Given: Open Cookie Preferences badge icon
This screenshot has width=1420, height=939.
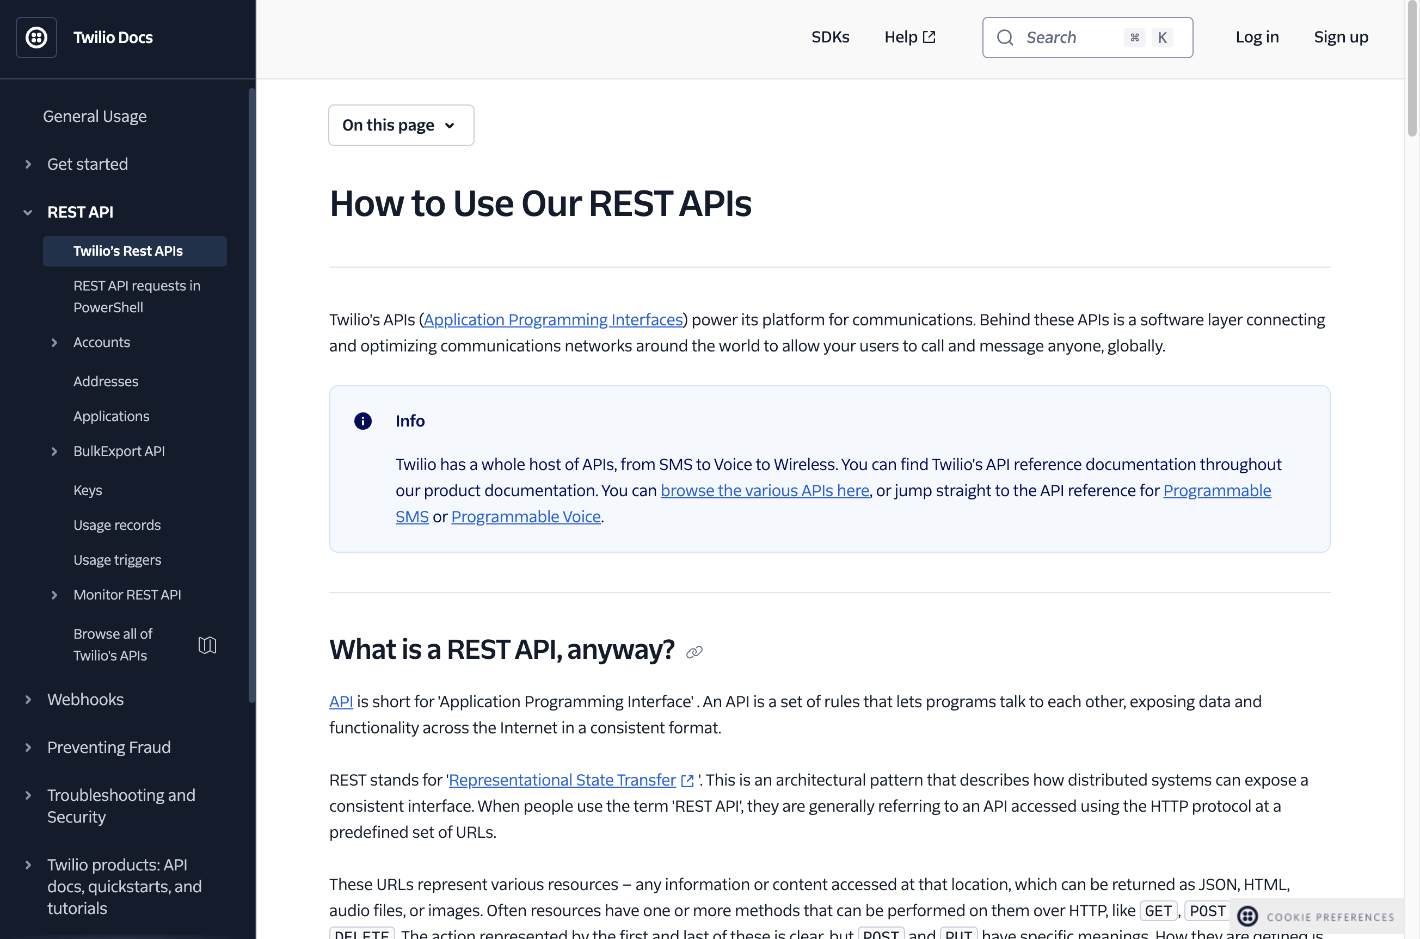Looking at the screenshot, I should (1247, 916).
